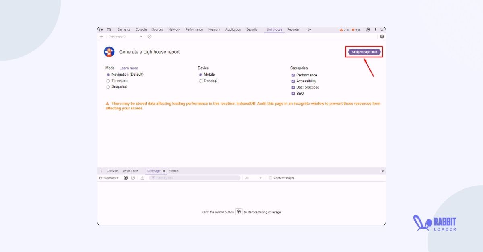The image size is (483, 252).
Task: Uncheck the SEO category
Action: pyautogui.click(x=293, y=93)
